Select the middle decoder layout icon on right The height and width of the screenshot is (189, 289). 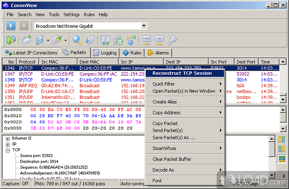tap(282, 149)
